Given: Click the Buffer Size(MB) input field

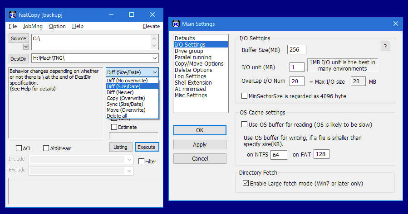Looking at the screenshot, I should pos(296,50).
